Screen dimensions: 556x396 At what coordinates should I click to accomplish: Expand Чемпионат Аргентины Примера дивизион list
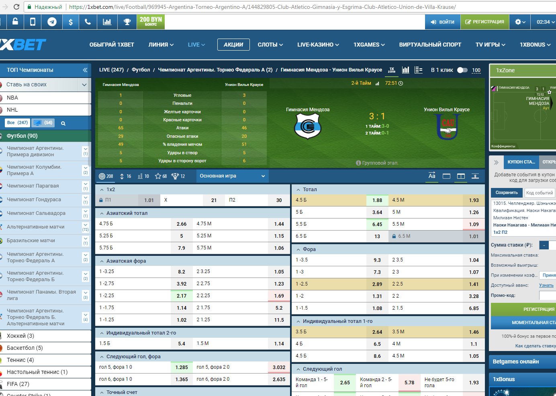click(x=86, y=151)
